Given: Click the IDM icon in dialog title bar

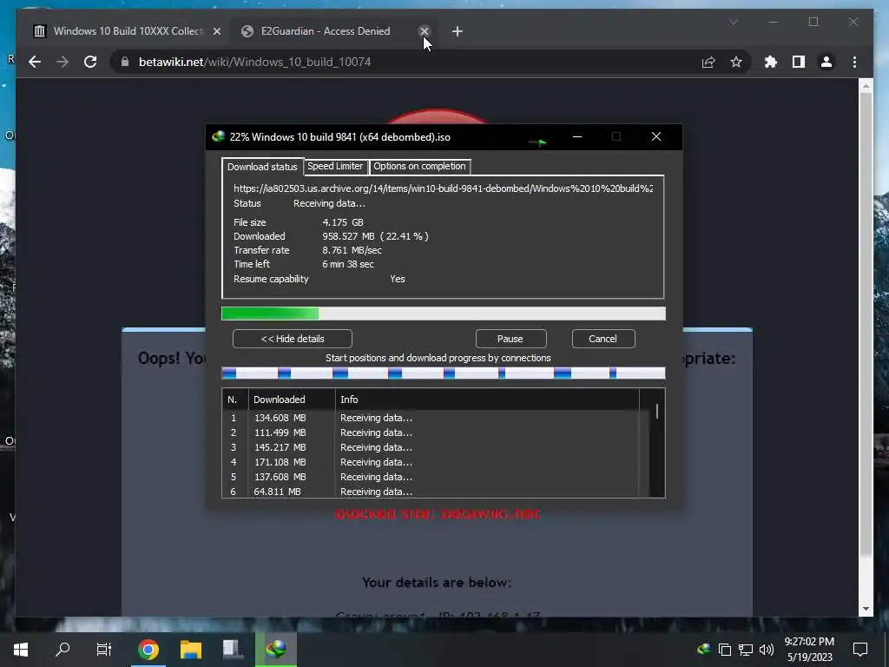Looking at the screenshot, I should 218,136.
